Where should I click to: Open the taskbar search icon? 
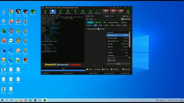pyautogui.click(x=7, y=100)
